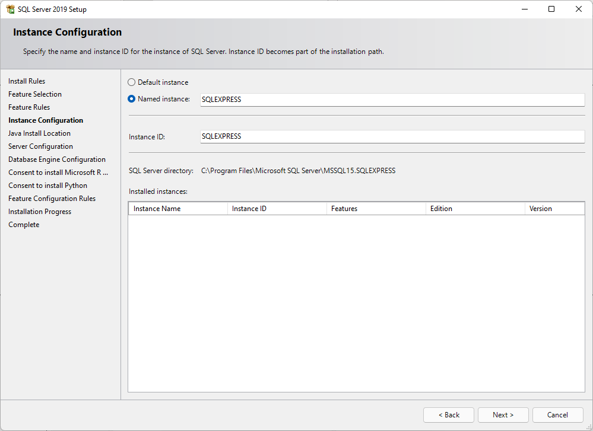Click the Back button

[x=449, y=415]
